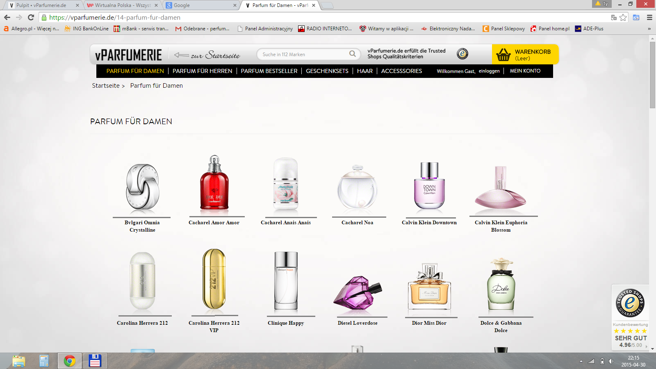This screenshot has width=656, height=369.
Task: Show hidden tray icons arrow
Action: pyautogui.click(x=581, y=361)
